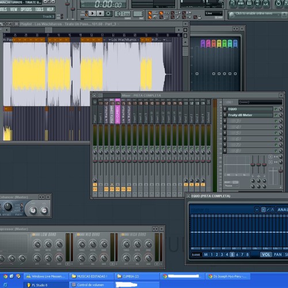Viewport: 288px width, 288px height.
Task: Open the playlist window shortcut icon
Action: click(x=233, y=3)
